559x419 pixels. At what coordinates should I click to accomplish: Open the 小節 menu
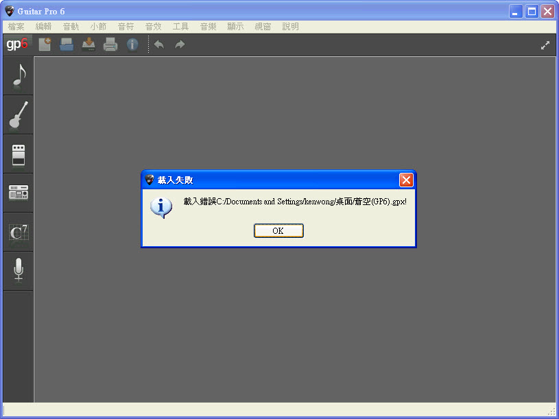point(98,26)
